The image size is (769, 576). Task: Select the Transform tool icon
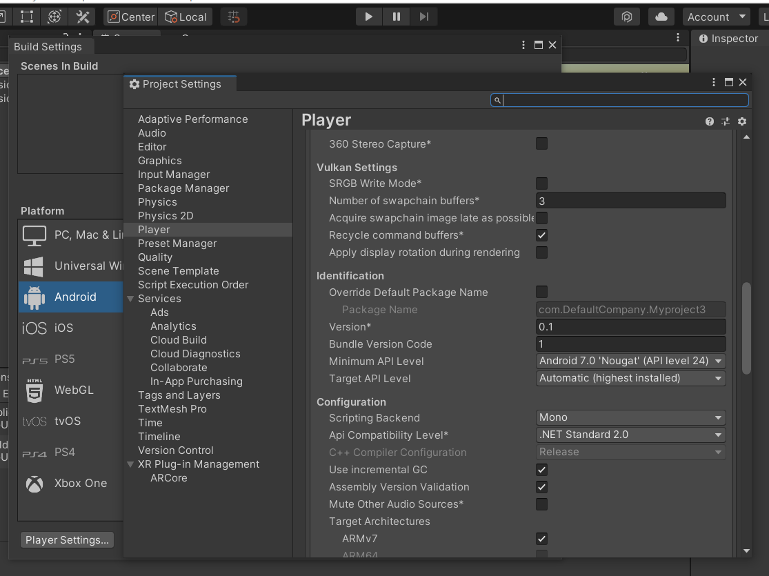(54, 17)
